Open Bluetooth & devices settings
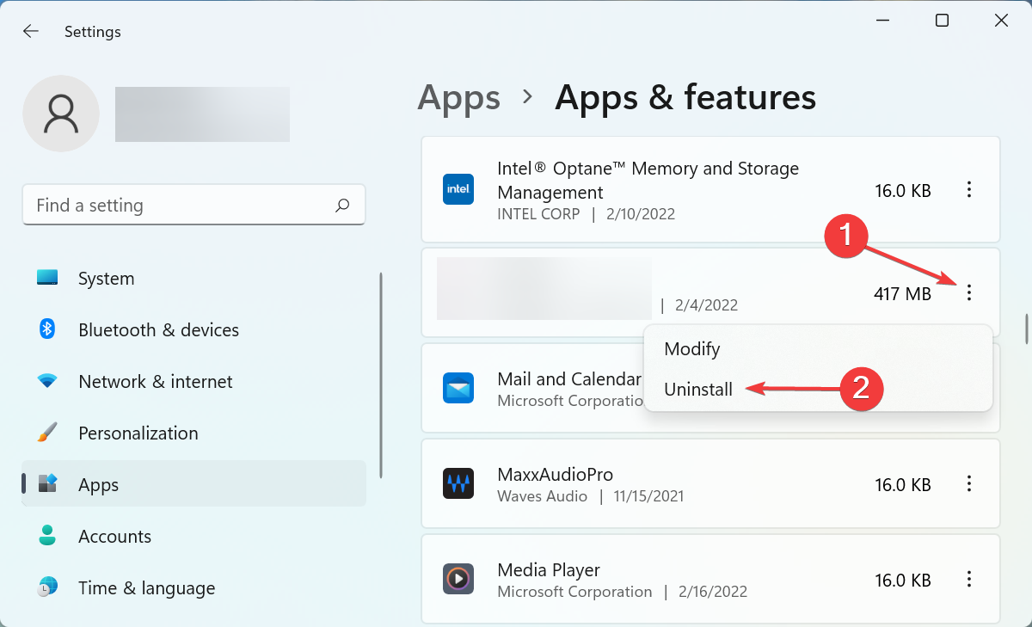Image resolution: width=1032 pixels, height=627 pixels. click(158, 330)
